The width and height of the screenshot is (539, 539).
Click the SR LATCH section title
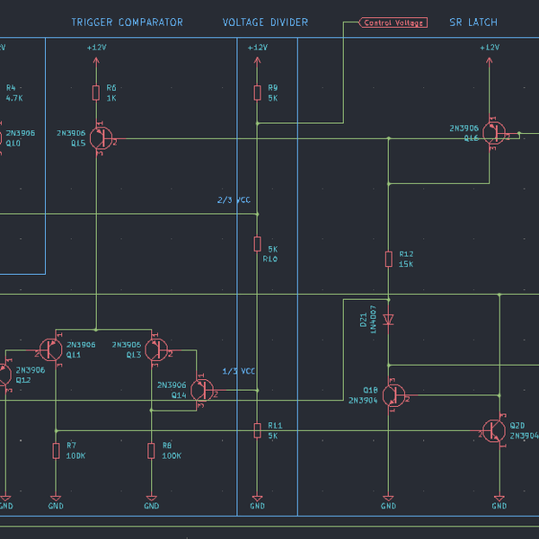(x=473, y=22)
